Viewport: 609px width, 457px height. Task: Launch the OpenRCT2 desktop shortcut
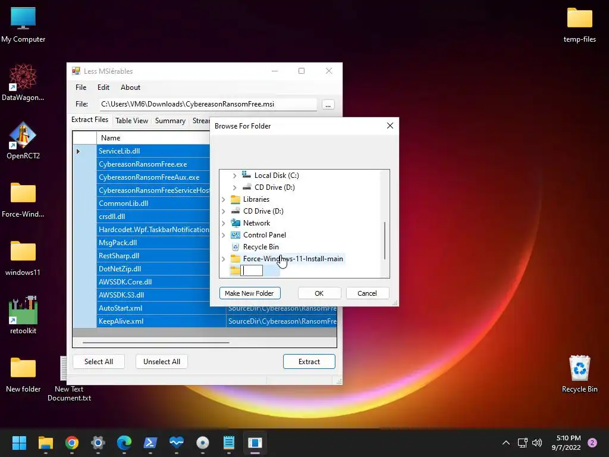coord(23,141)
